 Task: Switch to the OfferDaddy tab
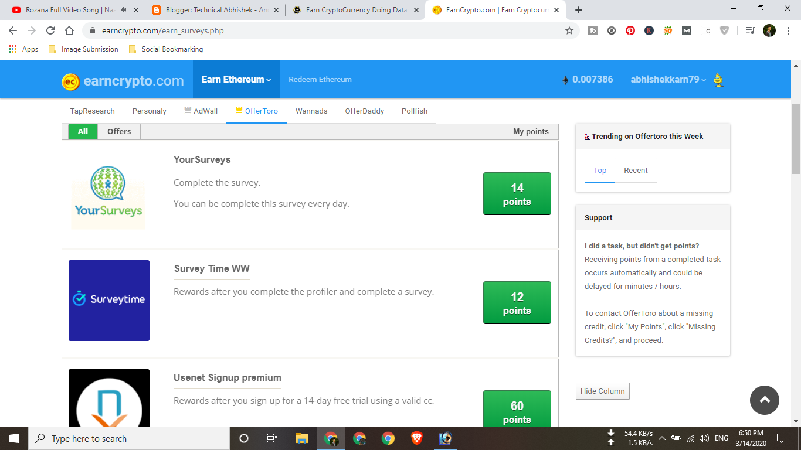(x=365, y=111)
